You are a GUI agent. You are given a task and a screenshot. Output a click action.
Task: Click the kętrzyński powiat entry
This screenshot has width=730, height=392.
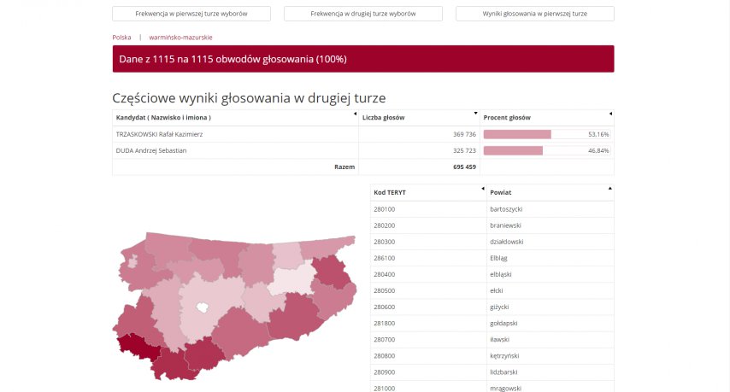[x=504, y=356]
